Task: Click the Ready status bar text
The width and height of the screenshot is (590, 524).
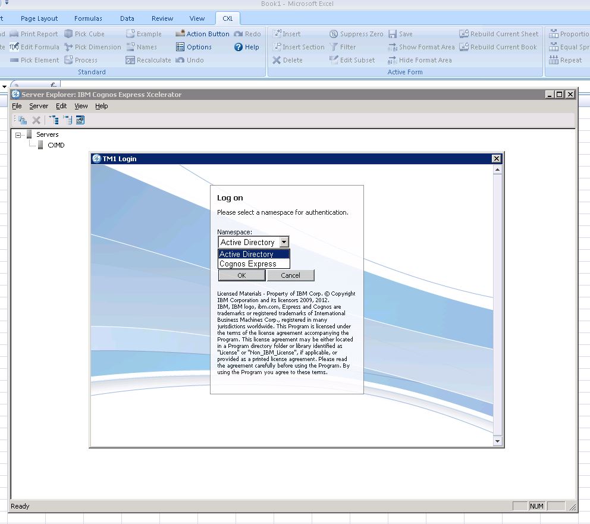Action: point(20,506)
